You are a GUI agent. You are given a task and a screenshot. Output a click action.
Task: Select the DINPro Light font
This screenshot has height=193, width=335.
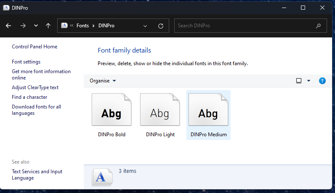click(160, 114)
